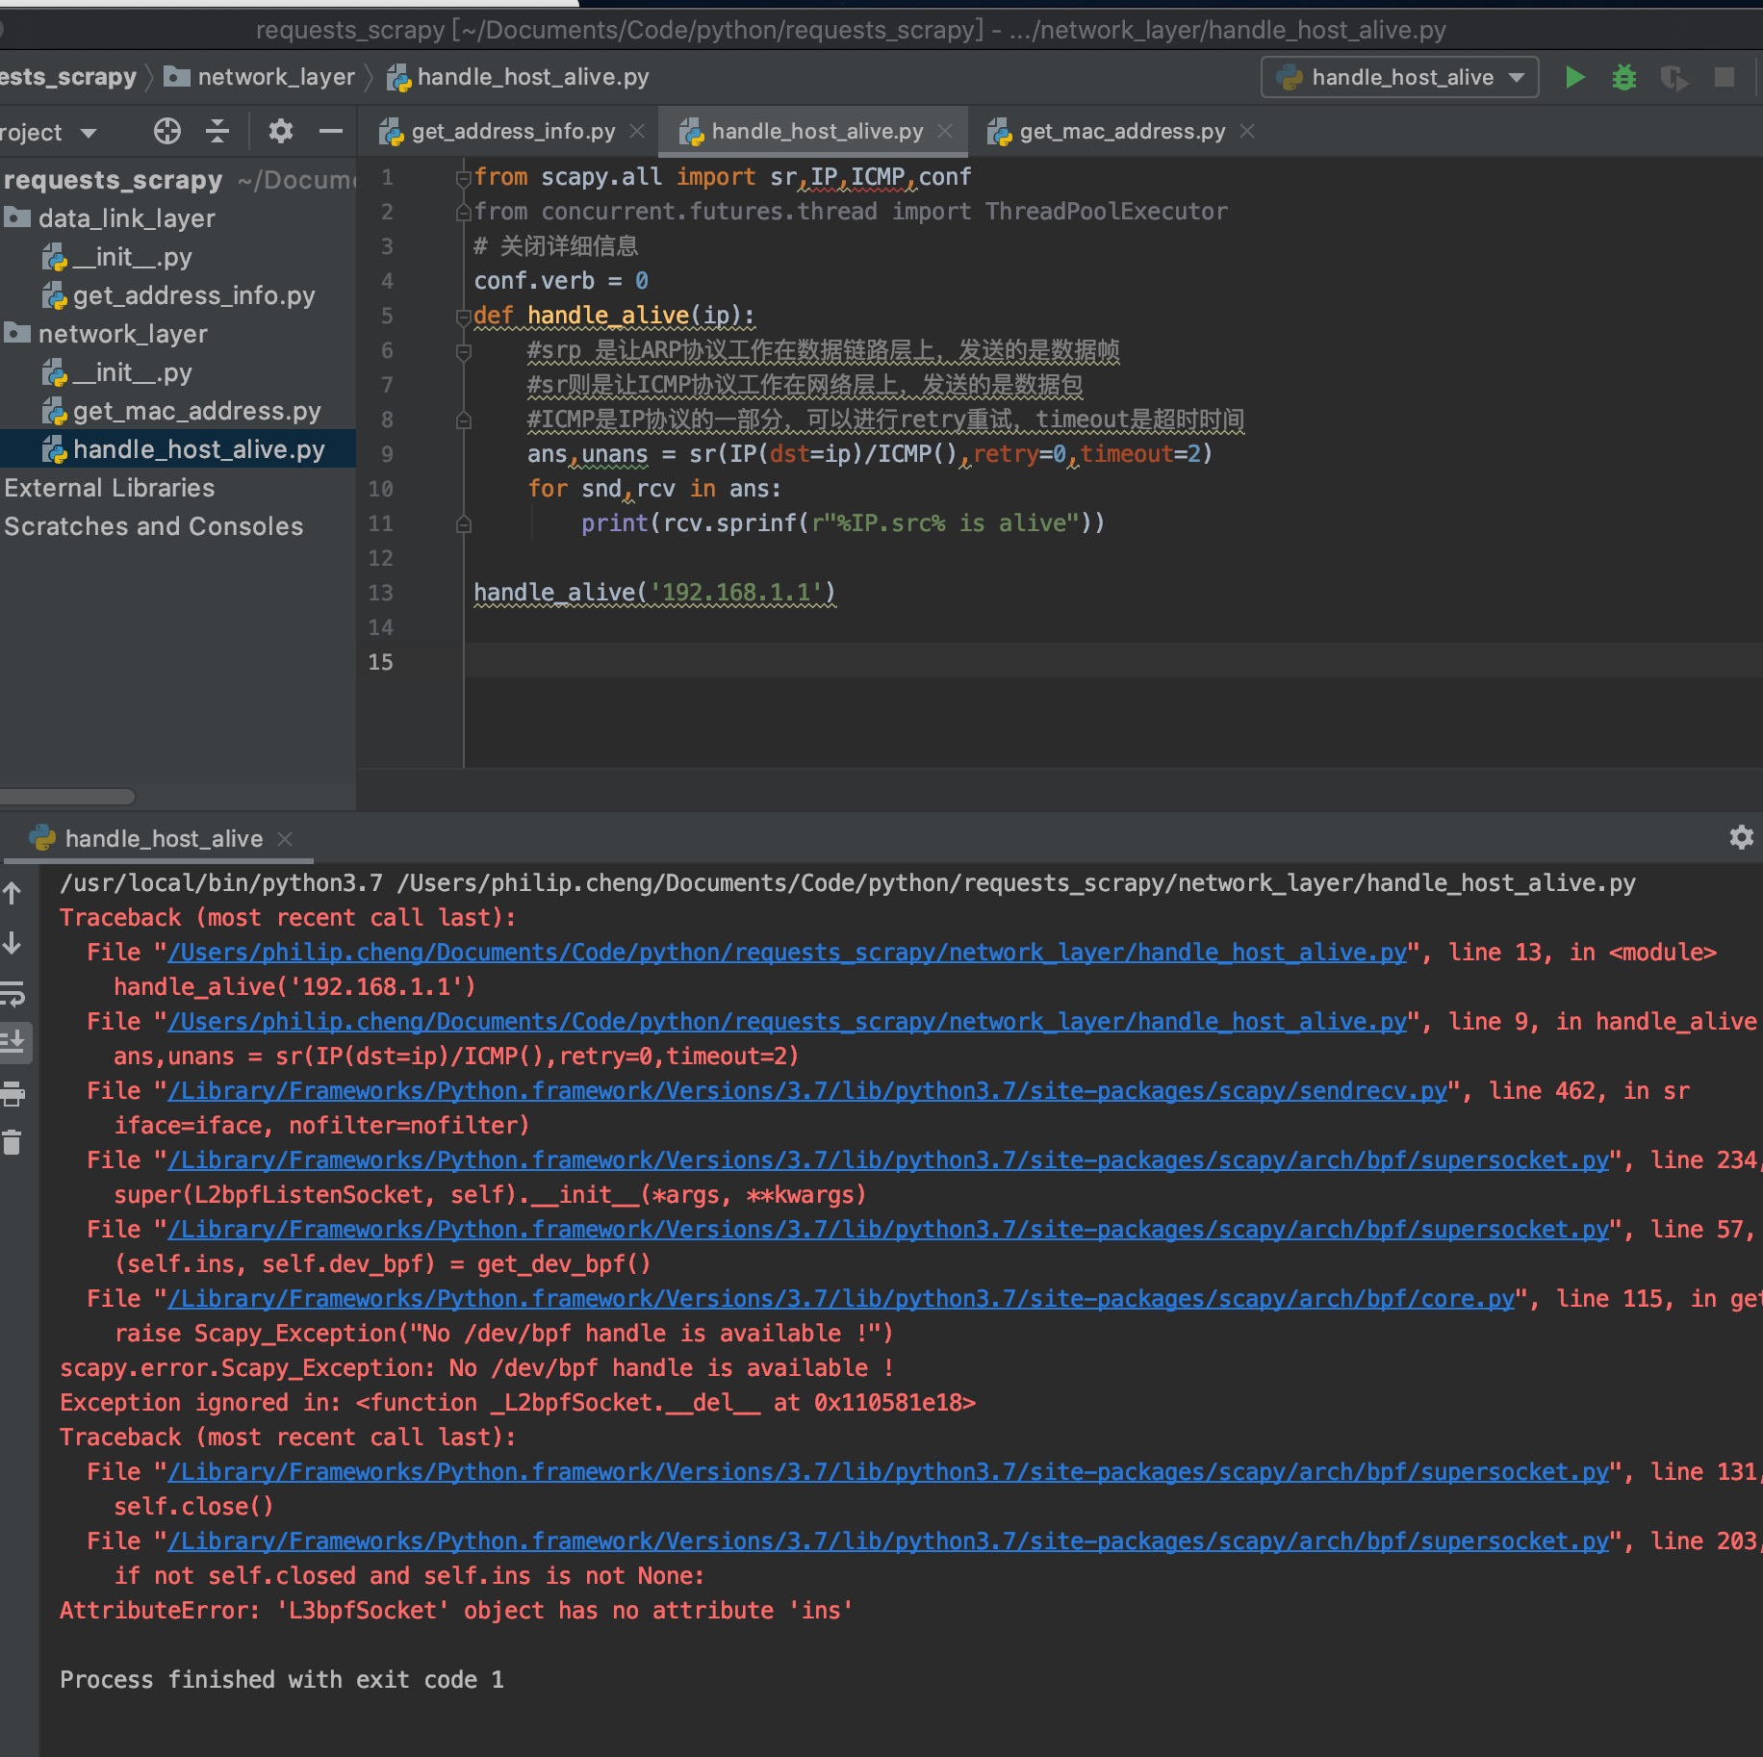
Task: Expand the data_link_layer folder
Action: [126, 218]
